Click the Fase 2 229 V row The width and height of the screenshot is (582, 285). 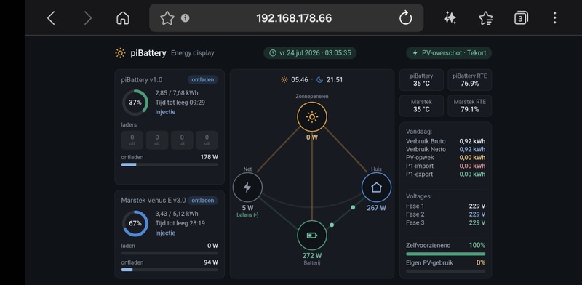click(x=445, y=214)
